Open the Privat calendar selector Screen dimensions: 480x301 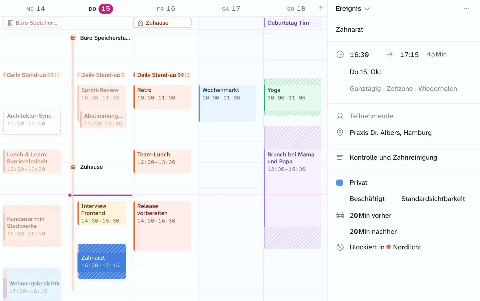(358, 183)
